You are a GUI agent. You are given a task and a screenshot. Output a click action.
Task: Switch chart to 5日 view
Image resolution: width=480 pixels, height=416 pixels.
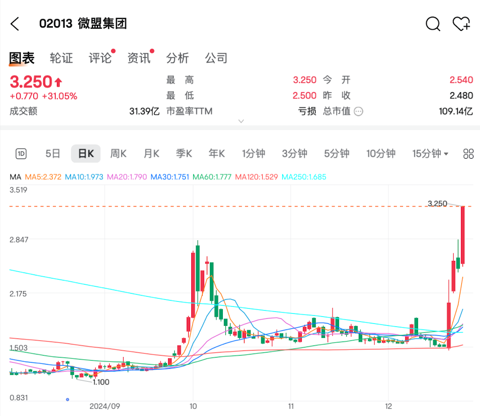point(53,154)
